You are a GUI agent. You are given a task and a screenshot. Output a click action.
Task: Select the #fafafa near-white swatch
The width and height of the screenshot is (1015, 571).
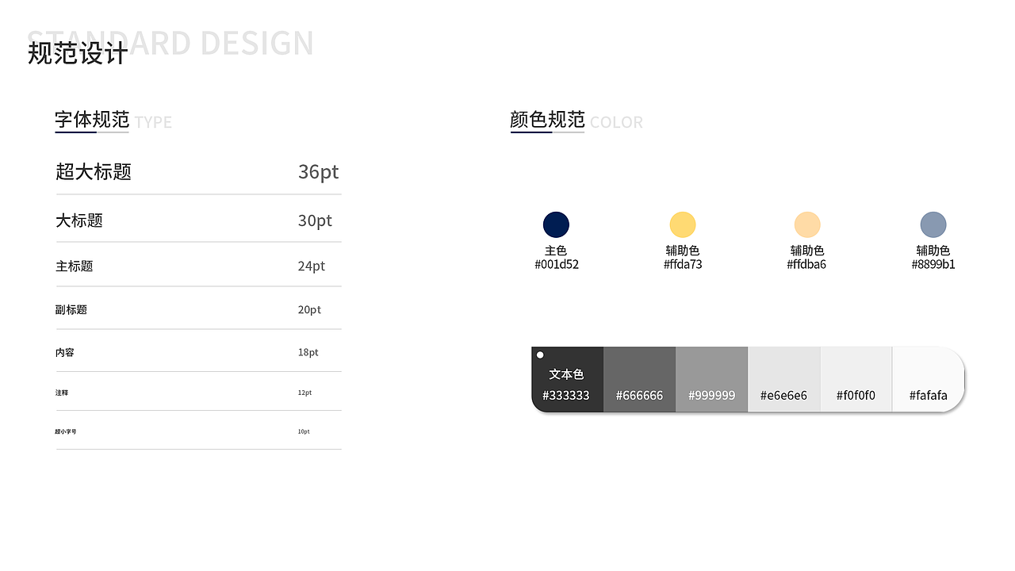point(928,380)
